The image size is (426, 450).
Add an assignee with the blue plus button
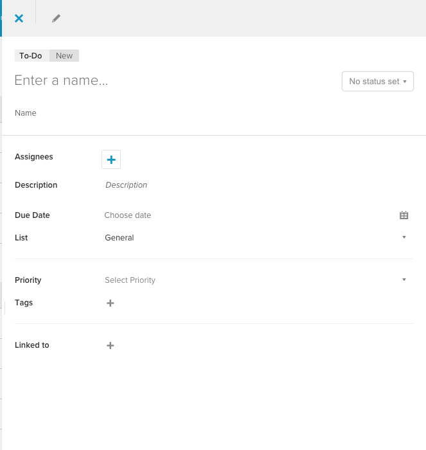(x=111, y=159)
